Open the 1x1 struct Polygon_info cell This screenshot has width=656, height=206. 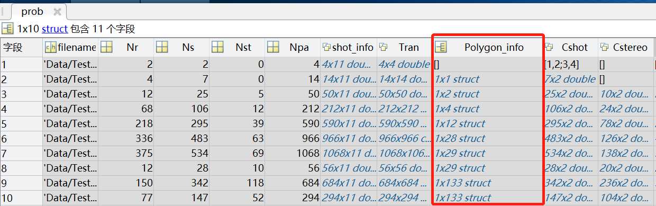coord(488,79)
